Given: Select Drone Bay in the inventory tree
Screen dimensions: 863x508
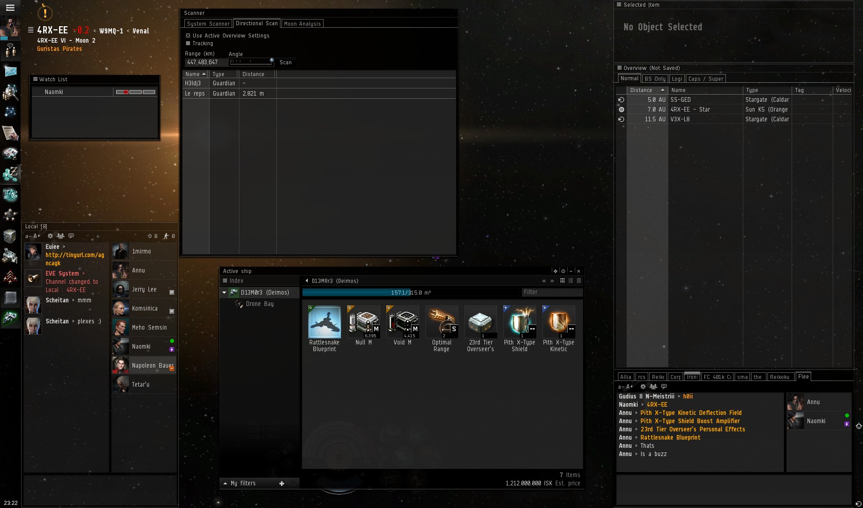Looking at the screenshot, I should [260, 304].
